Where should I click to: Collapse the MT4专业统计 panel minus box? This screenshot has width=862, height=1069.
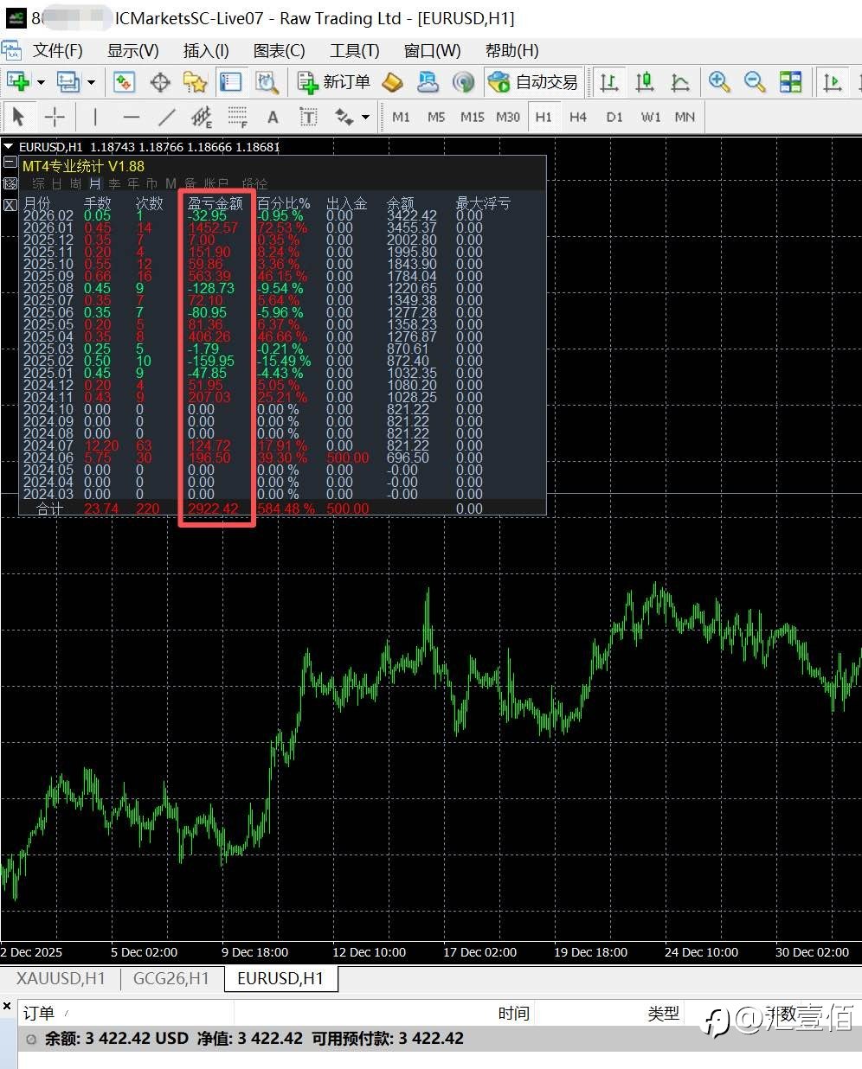point(10,162)
